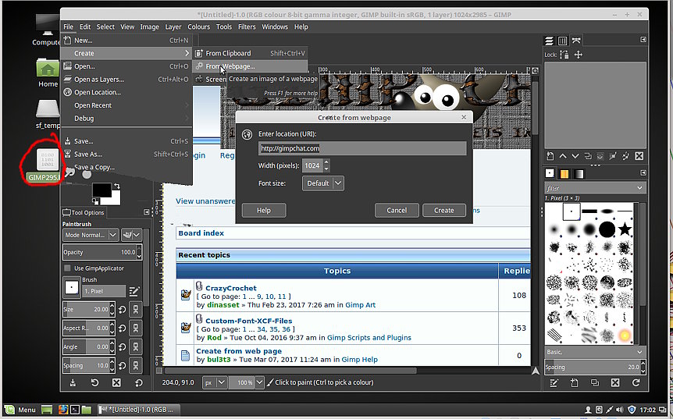Image resolution: width=673 pixels, height=419 pixels.
Task: Select Open as Layers... menu item
Action: [x=126, y=80]
